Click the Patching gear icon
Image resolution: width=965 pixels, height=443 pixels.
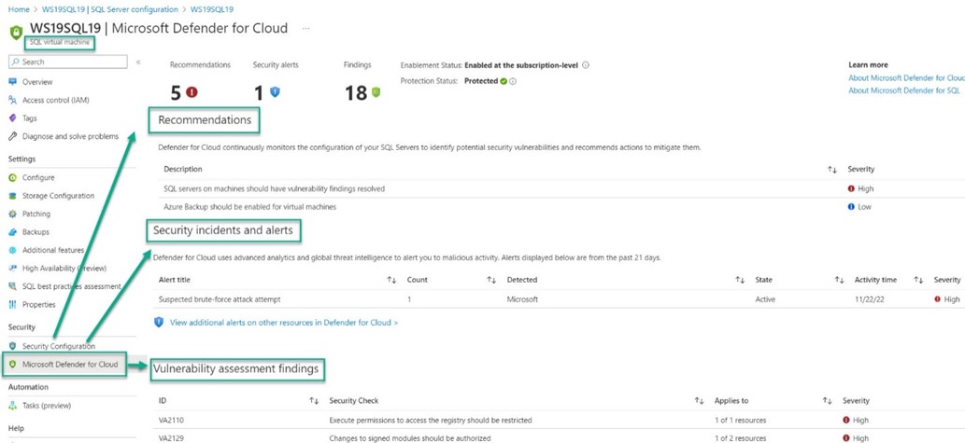click(13, 214)
